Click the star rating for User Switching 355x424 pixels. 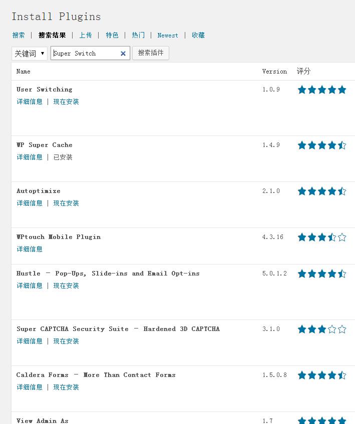click(322, 89)
